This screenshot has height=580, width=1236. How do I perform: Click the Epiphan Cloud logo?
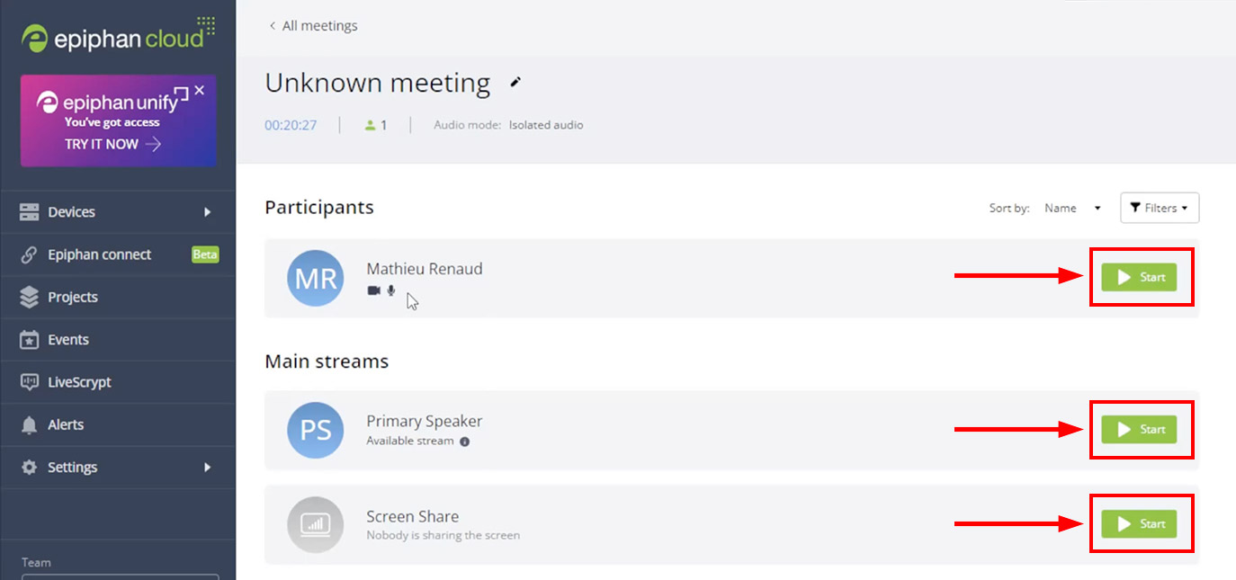coord(119,35)
